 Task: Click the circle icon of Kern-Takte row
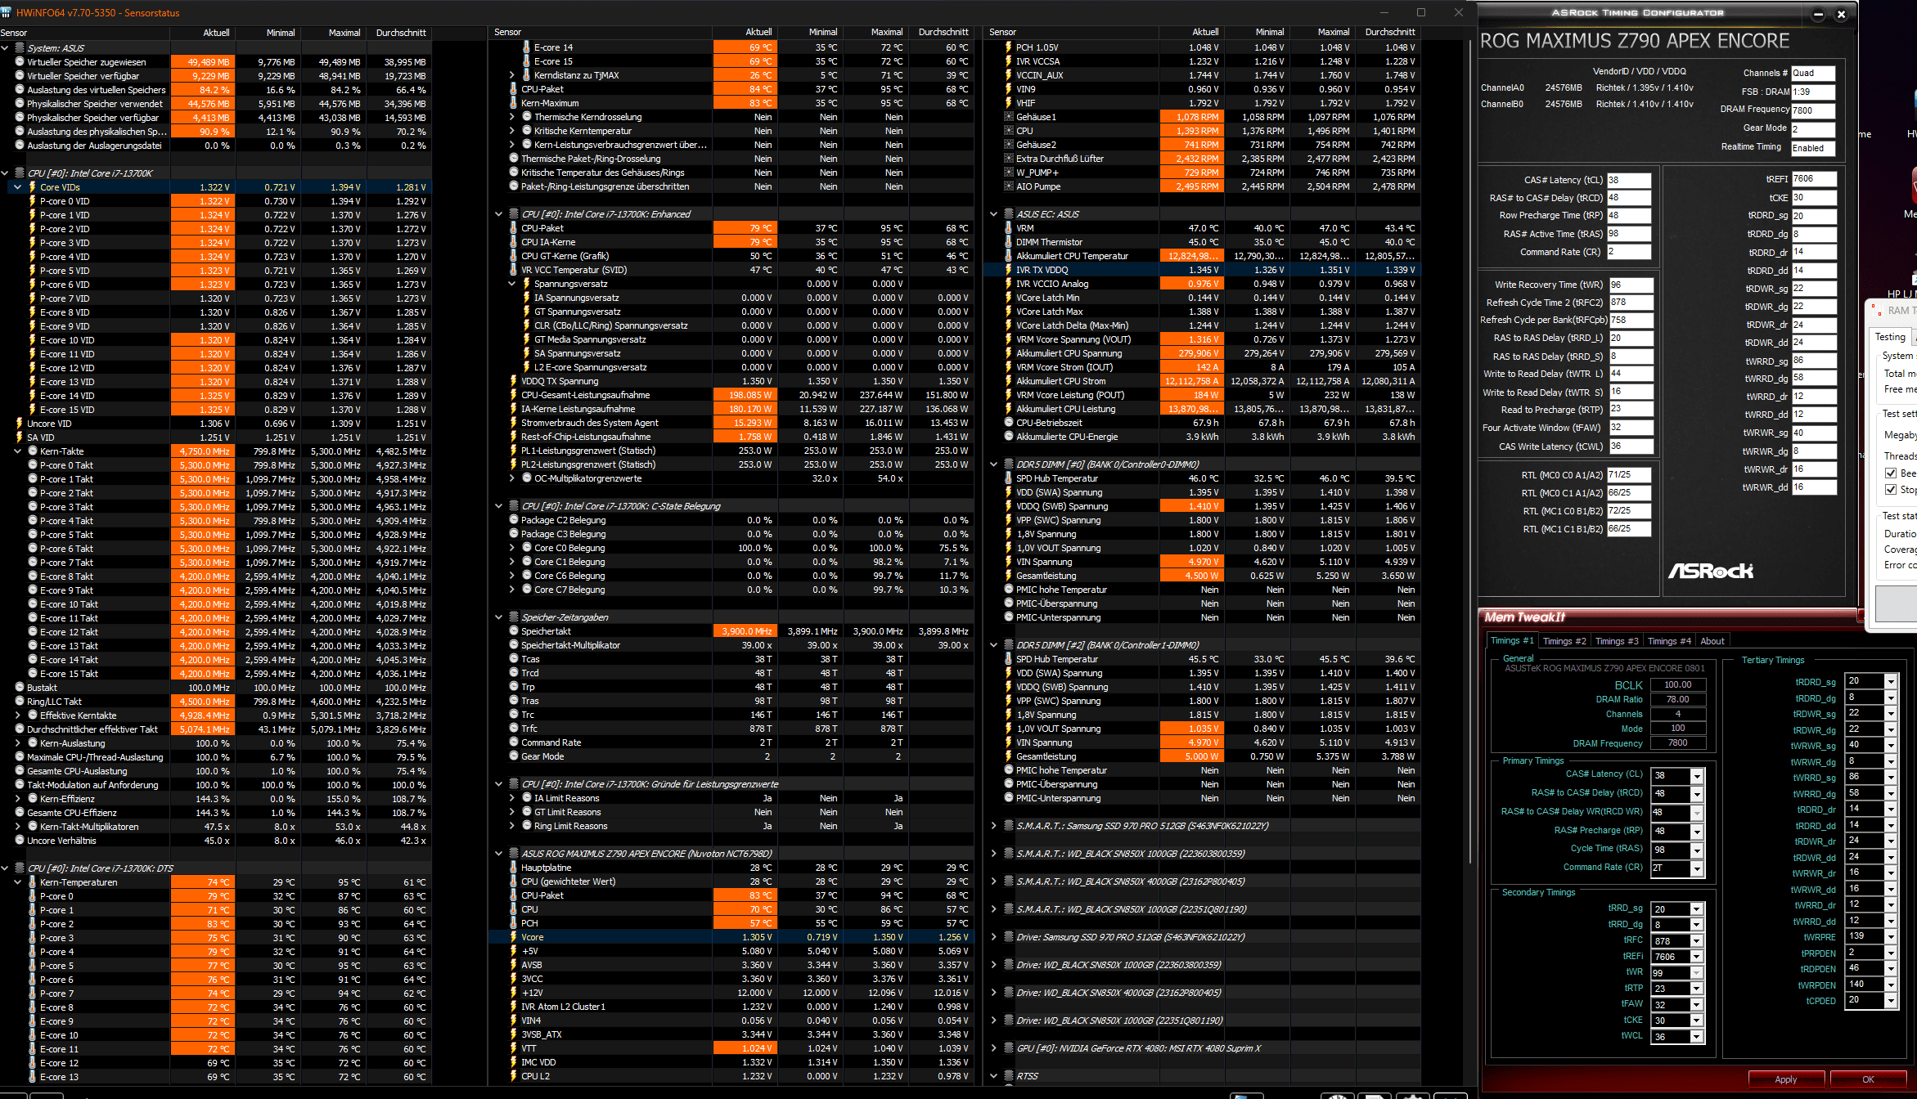coord(33,451)
